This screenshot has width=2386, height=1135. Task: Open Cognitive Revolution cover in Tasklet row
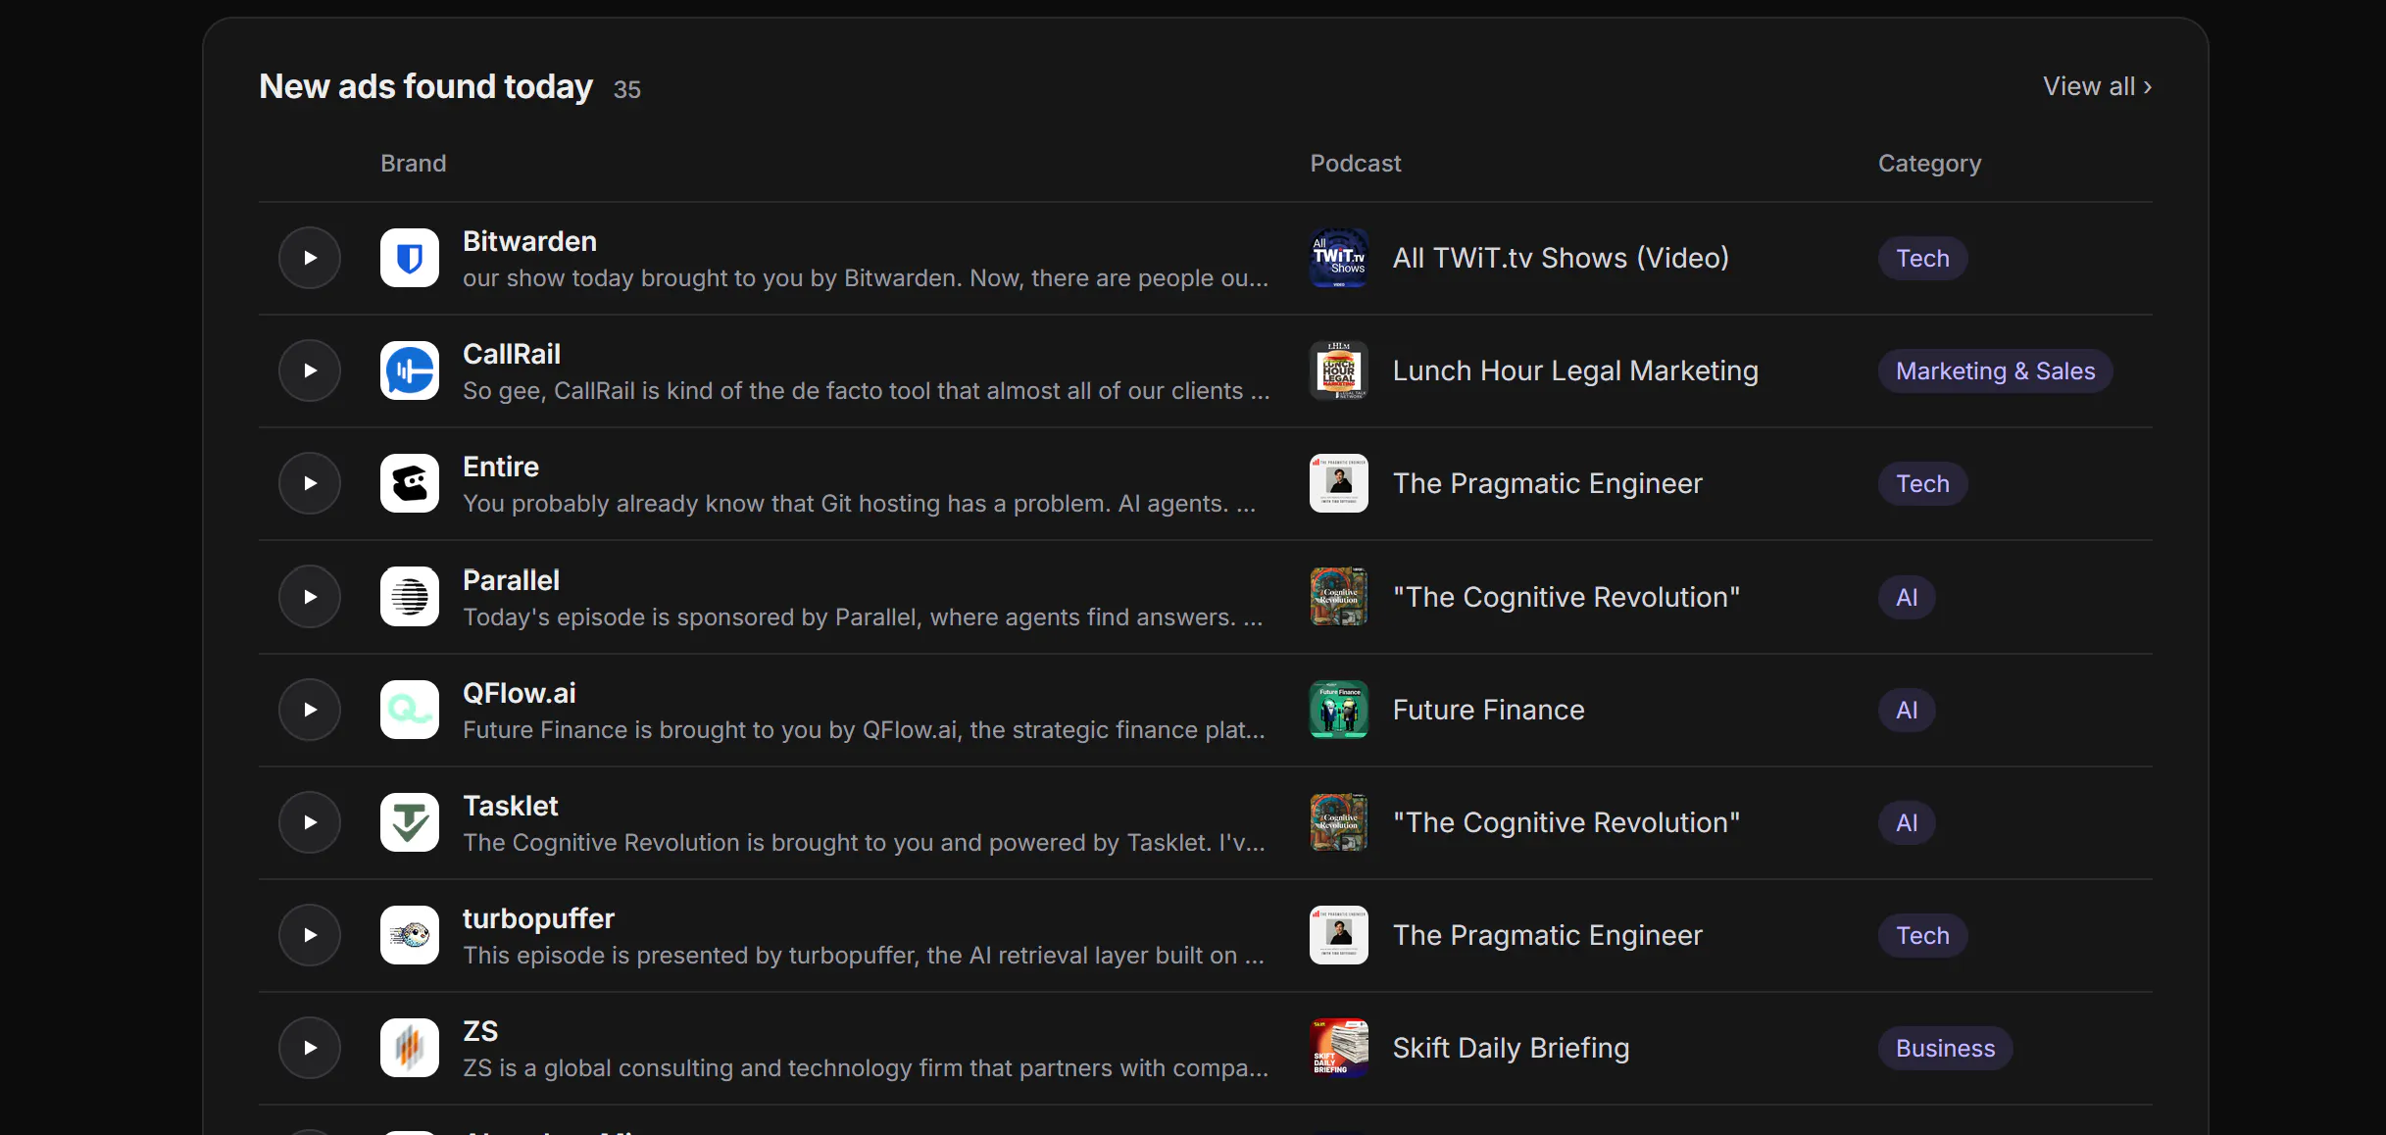coord(1339,822)
